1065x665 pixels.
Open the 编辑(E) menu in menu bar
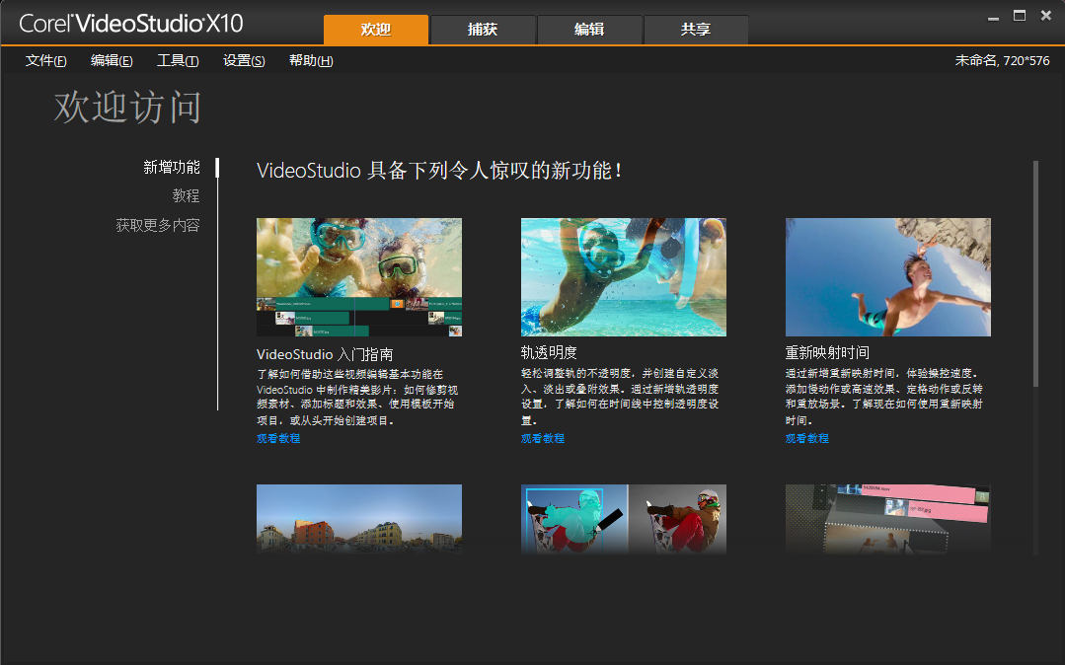tap(112, 60)
